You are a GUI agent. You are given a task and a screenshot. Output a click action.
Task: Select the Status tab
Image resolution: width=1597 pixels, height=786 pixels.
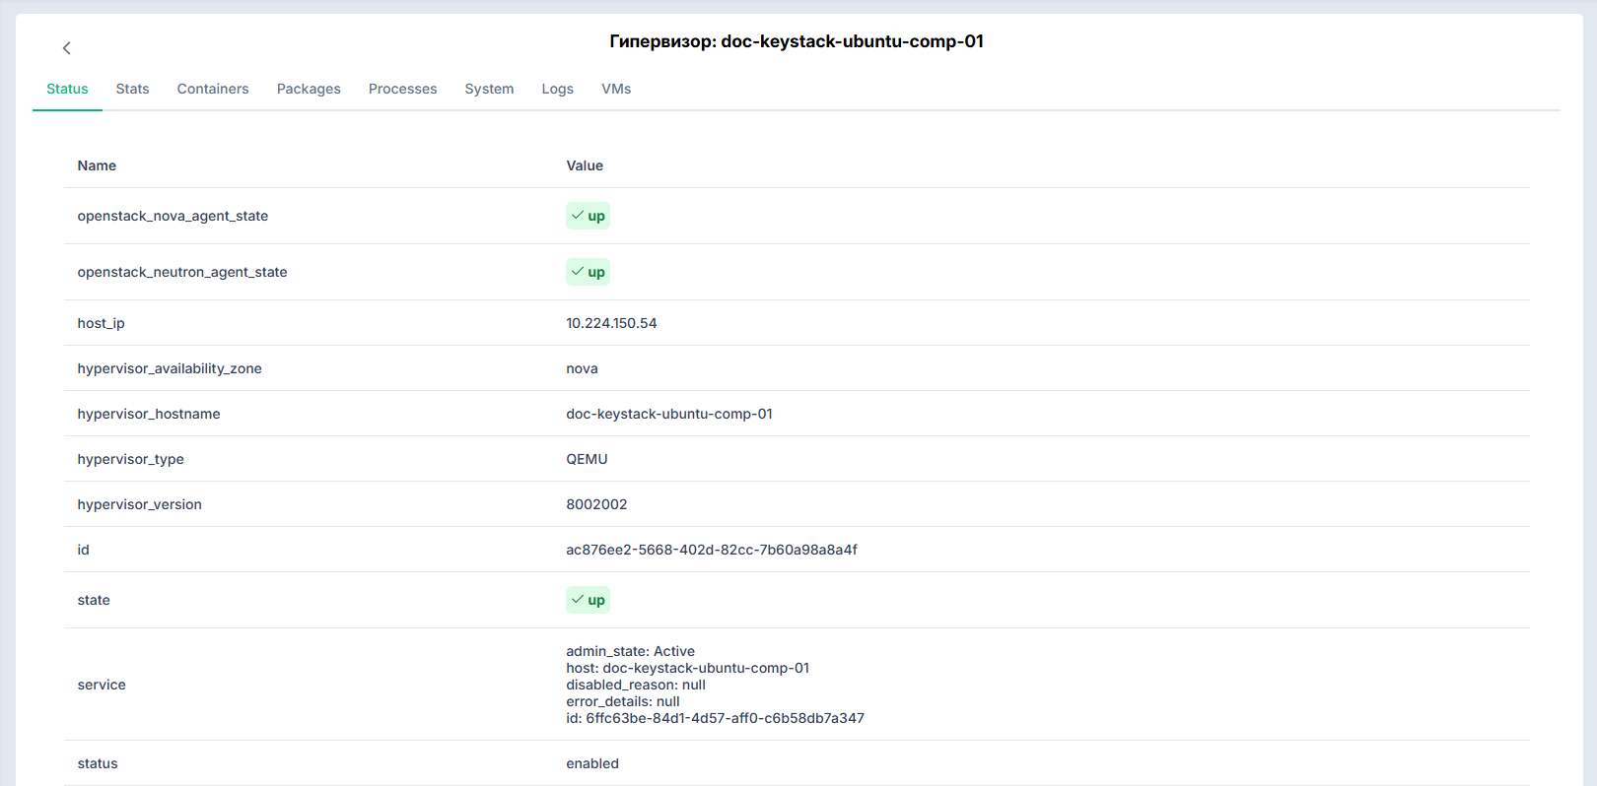67,89
